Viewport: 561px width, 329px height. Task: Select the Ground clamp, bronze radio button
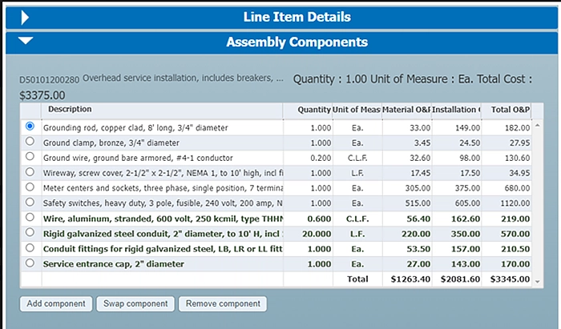click(x=30, y=142)
